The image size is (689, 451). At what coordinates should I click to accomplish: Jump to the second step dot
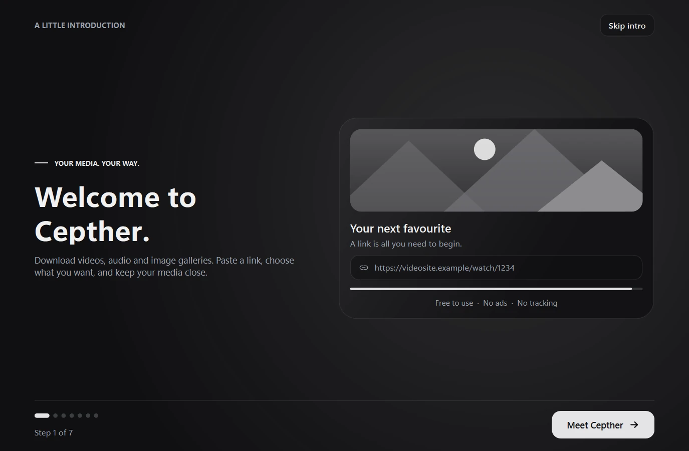click(56, 415)
